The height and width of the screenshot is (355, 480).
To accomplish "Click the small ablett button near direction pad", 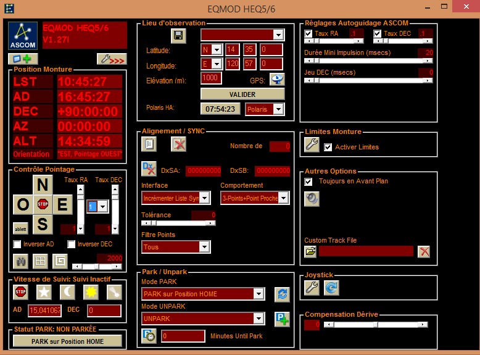I will click(x=21, y=228).
